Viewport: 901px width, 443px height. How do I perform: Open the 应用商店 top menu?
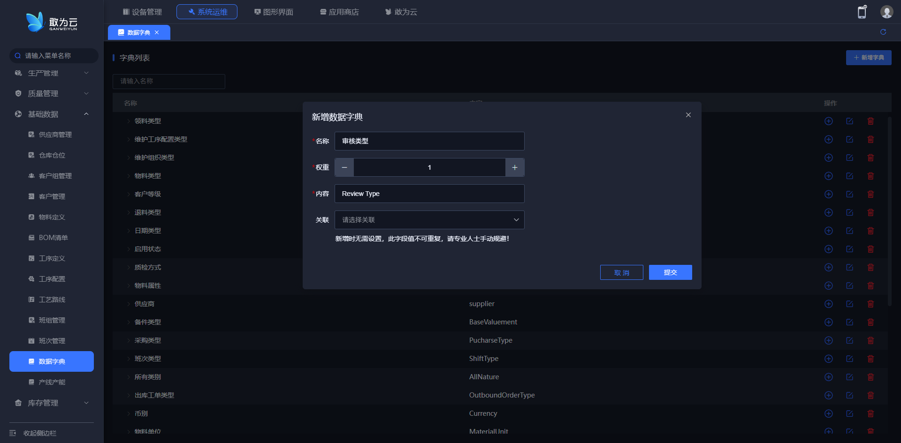click(339, 12)
